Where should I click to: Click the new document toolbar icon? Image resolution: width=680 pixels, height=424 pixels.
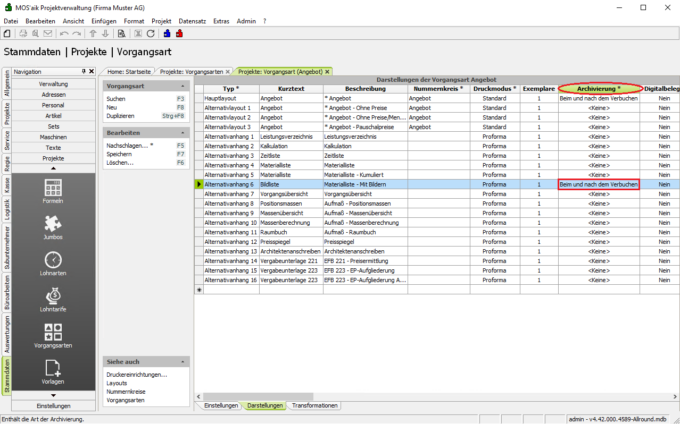(7, 33)
